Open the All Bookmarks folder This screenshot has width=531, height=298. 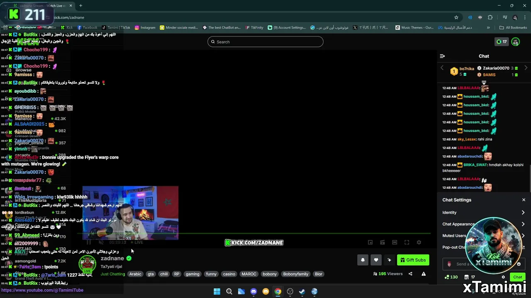point(513,28)
